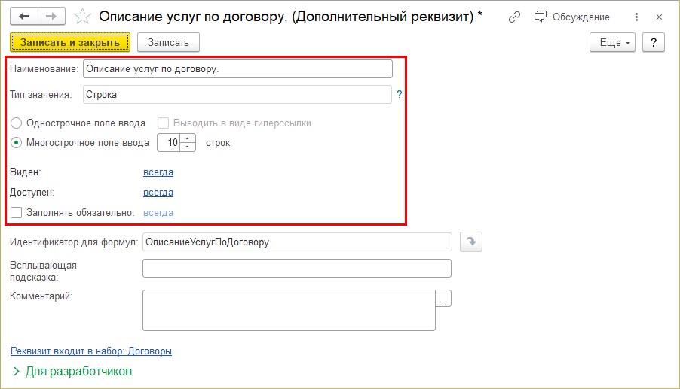This screenshot has width=680, height=389.
Task: Click into the Всплывающая подсказка field
Action: coord(296,269)
